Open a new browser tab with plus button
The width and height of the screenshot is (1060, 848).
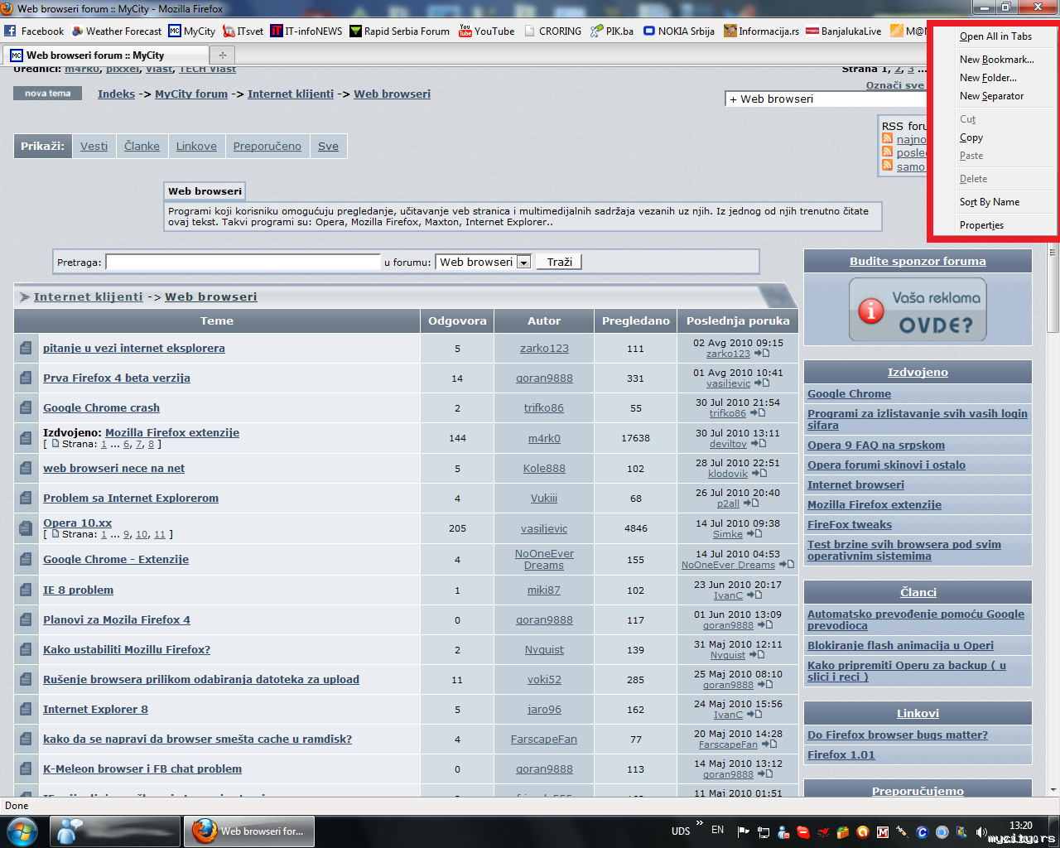click(222, 55)
